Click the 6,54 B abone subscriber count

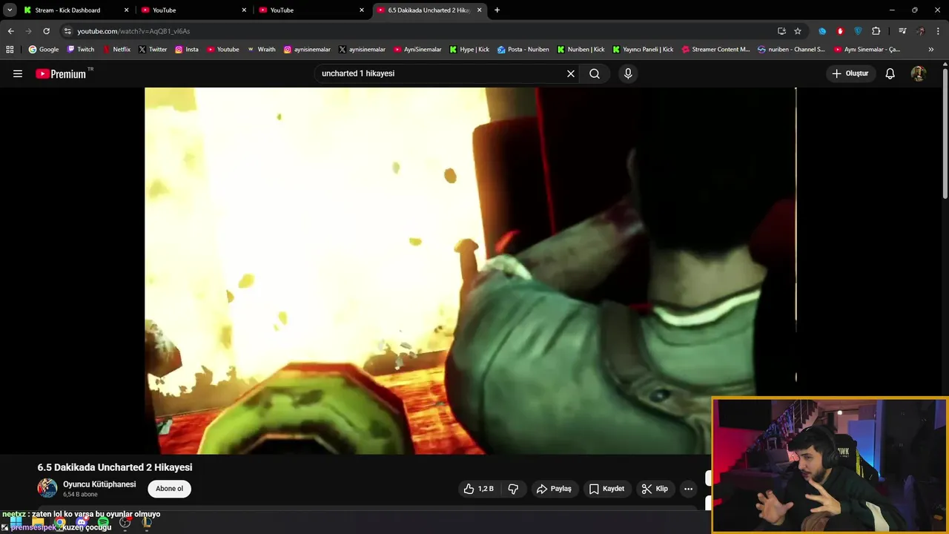[x=80, y=495]
